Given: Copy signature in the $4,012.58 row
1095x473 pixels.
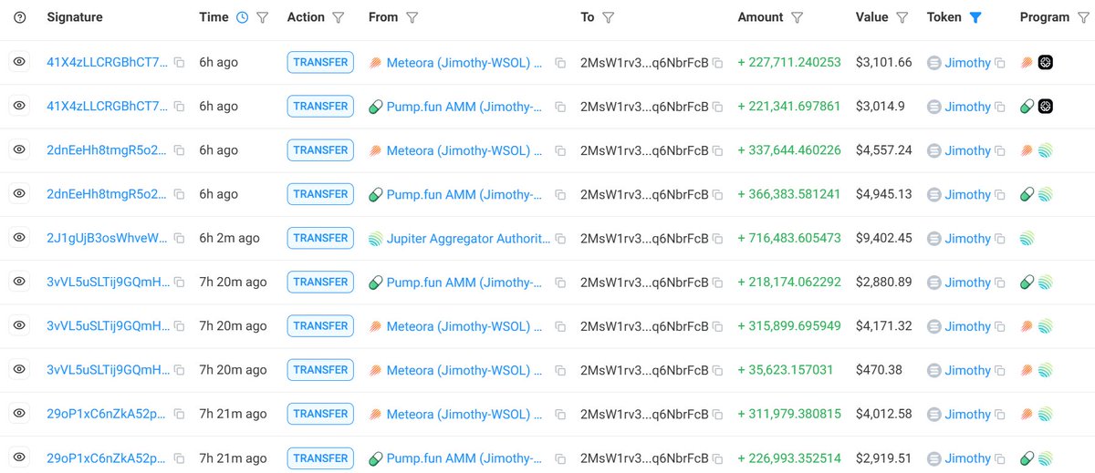Looking at the screenshot, I should coord(180,414).
